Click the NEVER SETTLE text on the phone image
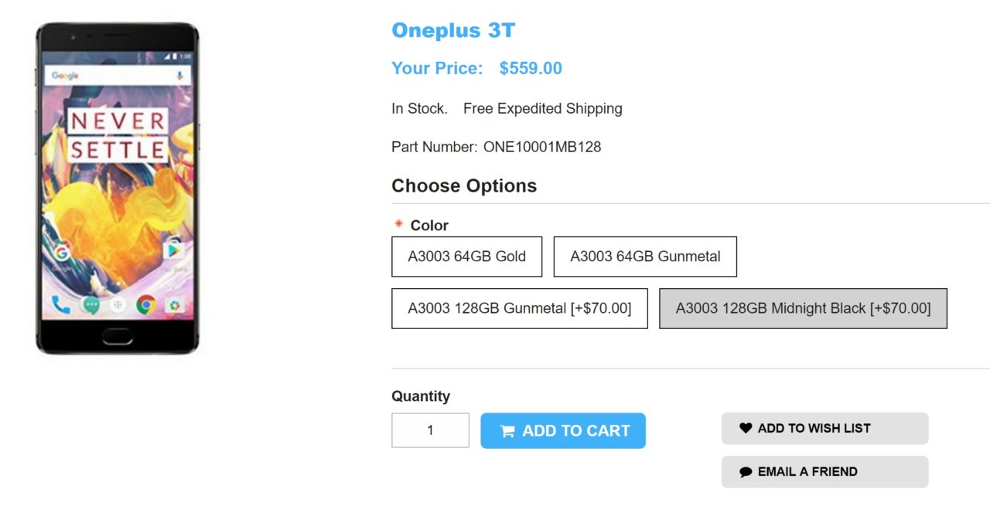 point(118,135)
